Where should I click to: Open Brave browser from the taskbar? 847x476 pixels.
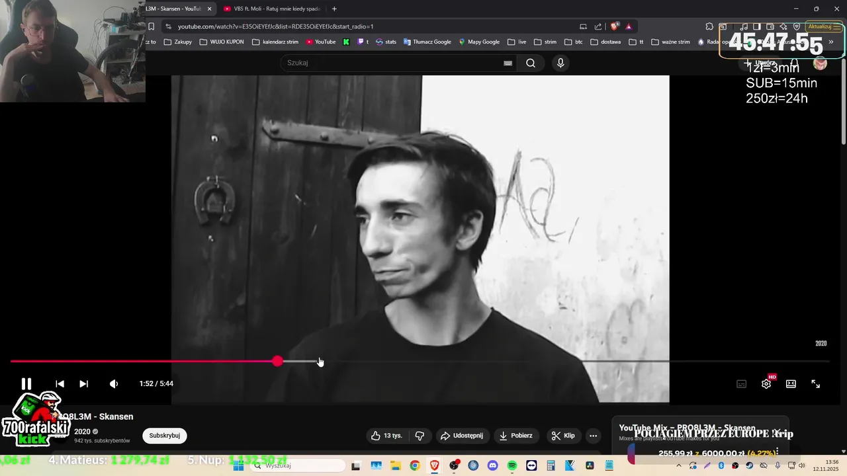434,465
